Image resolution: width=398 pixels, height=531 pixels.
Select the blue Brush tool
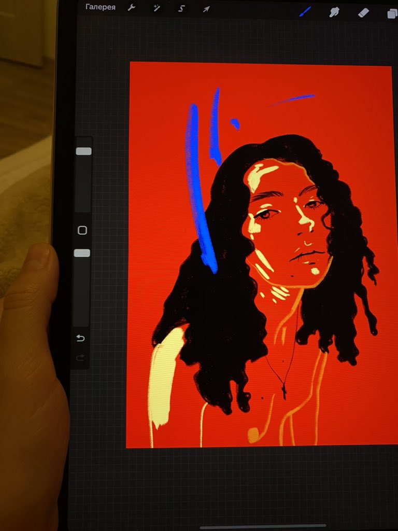tap(305, 11)
